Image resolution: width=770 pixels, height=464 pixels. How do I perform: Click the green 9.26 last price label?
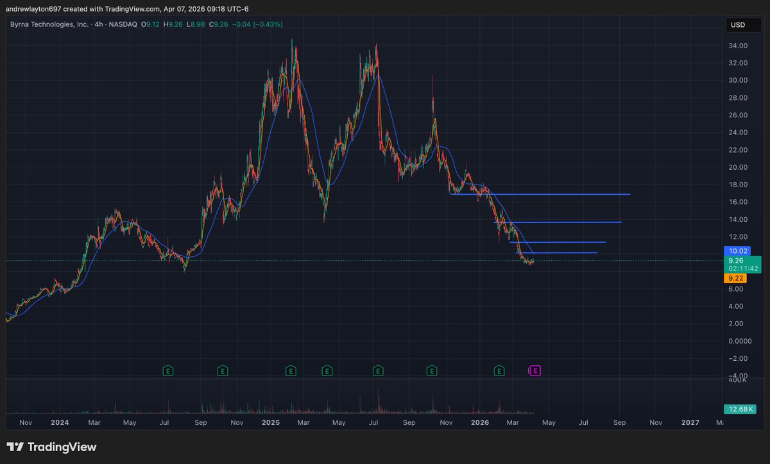click(x=735, y=261)
